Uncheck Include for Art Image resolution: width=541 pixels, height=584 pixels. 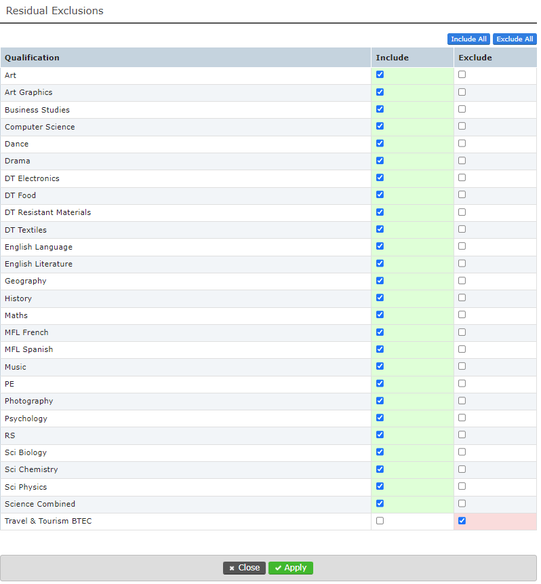coord(380,75)
